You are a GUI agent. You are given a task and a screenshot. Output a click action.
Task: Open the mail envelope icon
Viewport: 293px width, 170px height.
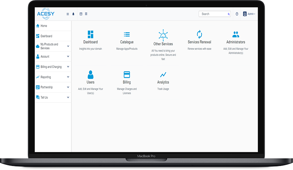tap(81, 14)
